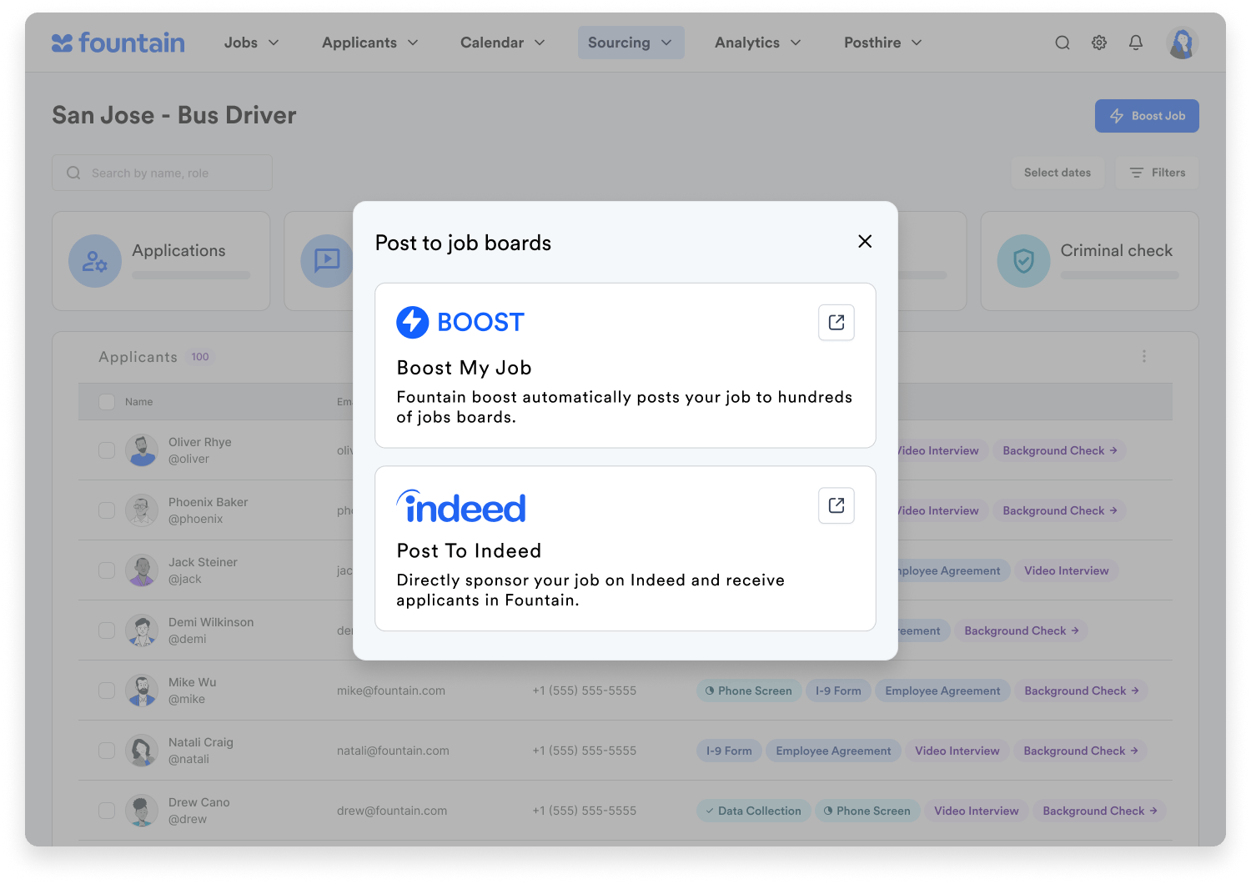This screenshot has height=884, width=1251.
Task: Open settings gear icon
Action: (1099, 43)
